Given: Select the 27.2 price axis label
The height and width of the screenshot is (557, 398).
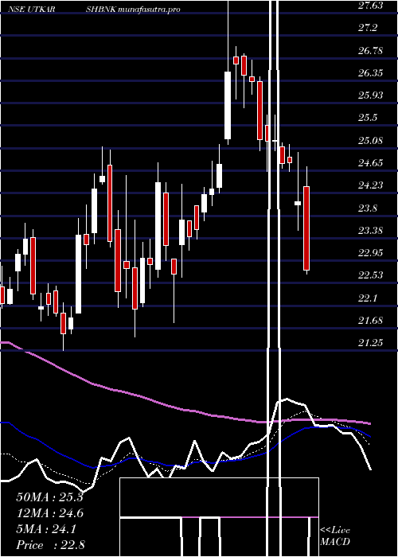Looking at the screenshot, I should click(x=368, y=28).
